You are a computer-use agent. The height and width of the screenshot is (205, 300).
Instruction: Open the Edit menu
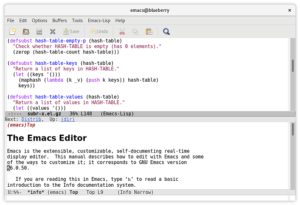click(23, 20)
